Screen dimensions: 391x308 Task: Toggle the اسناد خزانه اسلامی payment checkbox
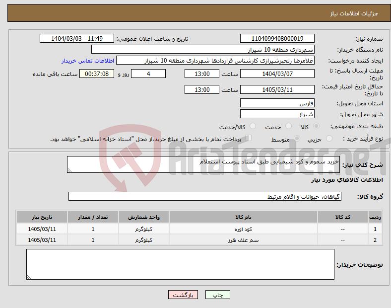249,138
